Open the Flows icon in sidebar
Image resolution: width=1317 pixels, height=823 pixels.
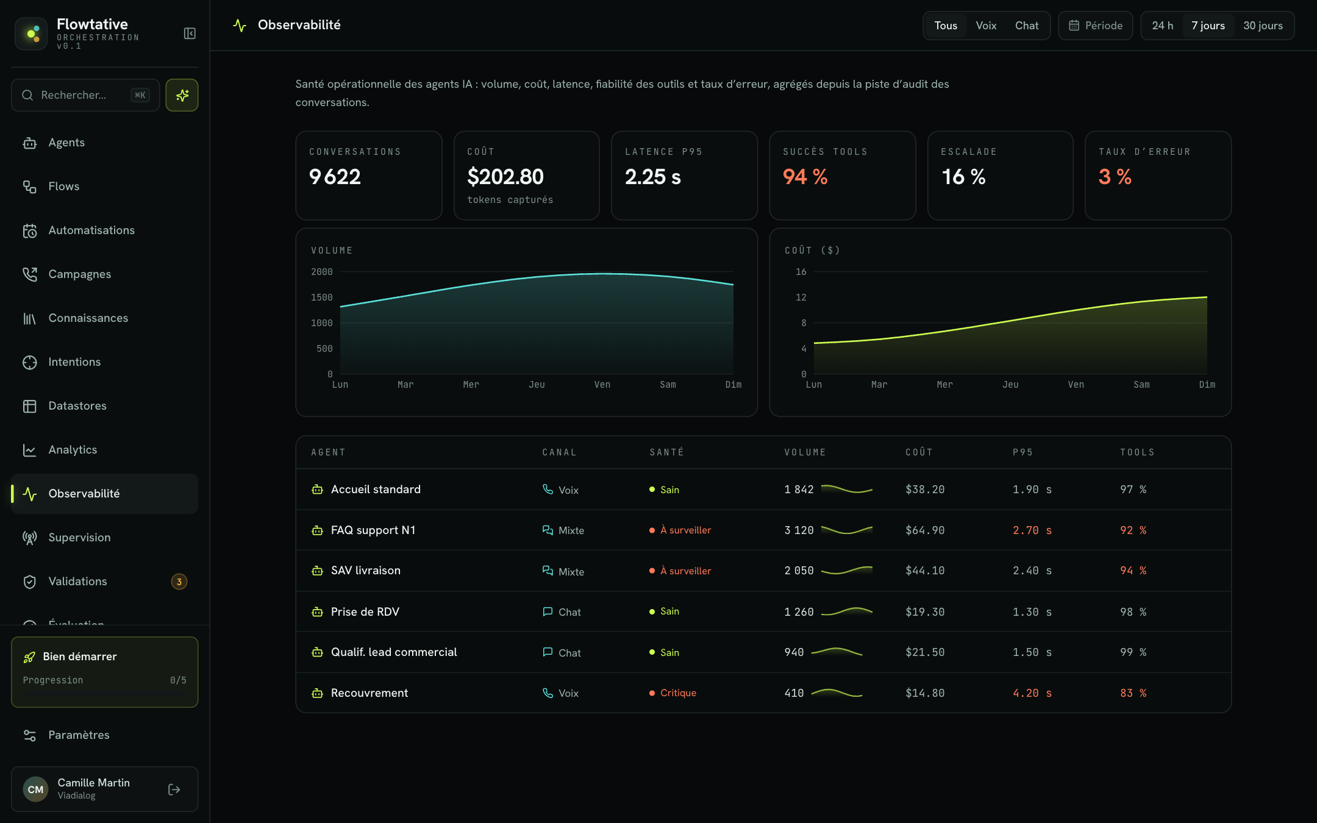point(30,187)
